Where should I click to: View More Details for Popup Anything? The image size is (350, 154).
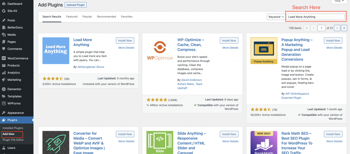pos(334,48)
